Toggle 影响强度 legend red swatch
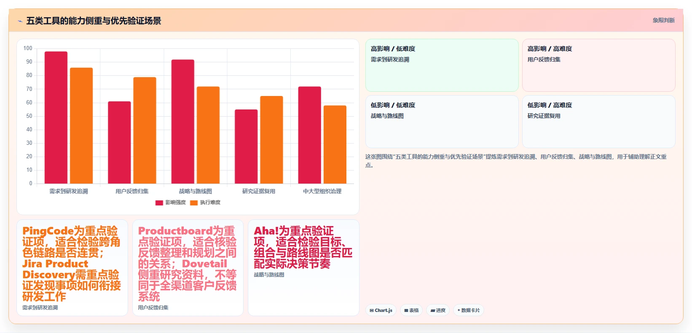The height and width of the screenshot is (333, 692). pyautogui.click(x=159, y=202)
